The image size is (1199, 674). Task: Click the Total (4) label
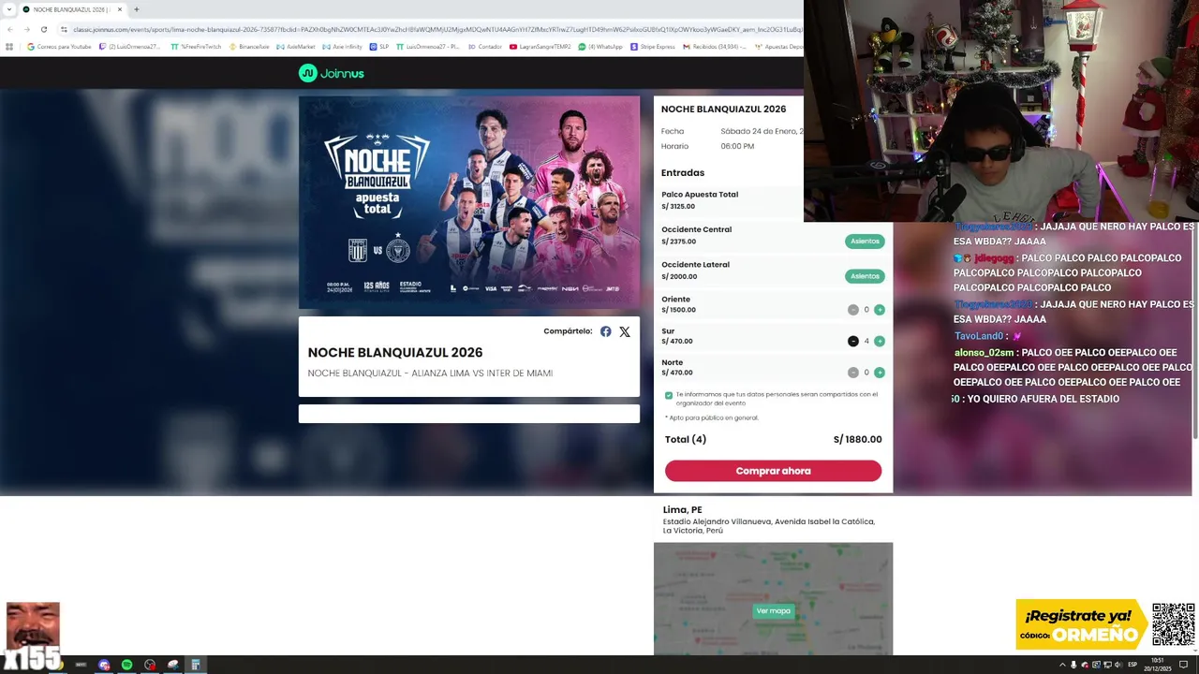point(686,439)
